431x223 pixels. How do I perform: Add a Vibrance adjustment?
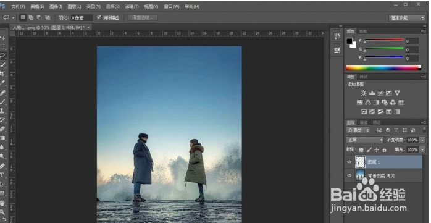pos(397,93)
